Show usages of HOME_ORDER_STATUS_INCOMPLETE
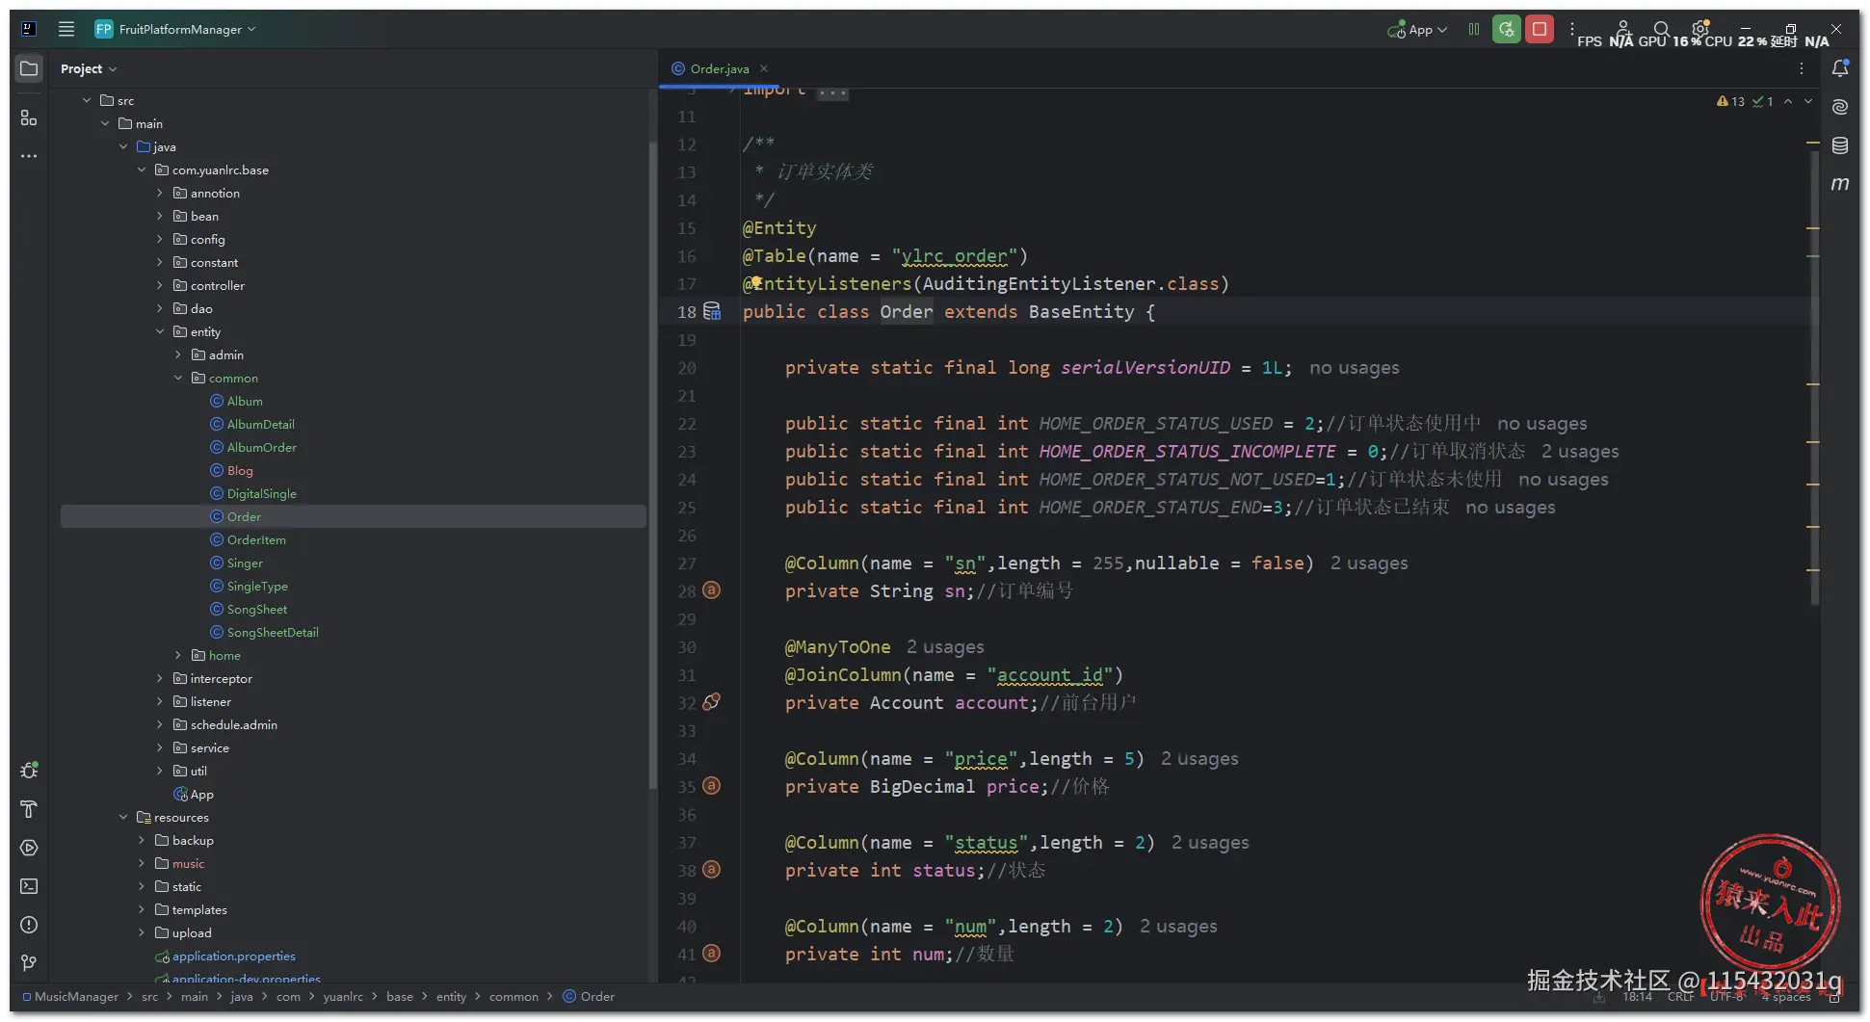The image size is (1870, 1022). [x=1580, y=451]
